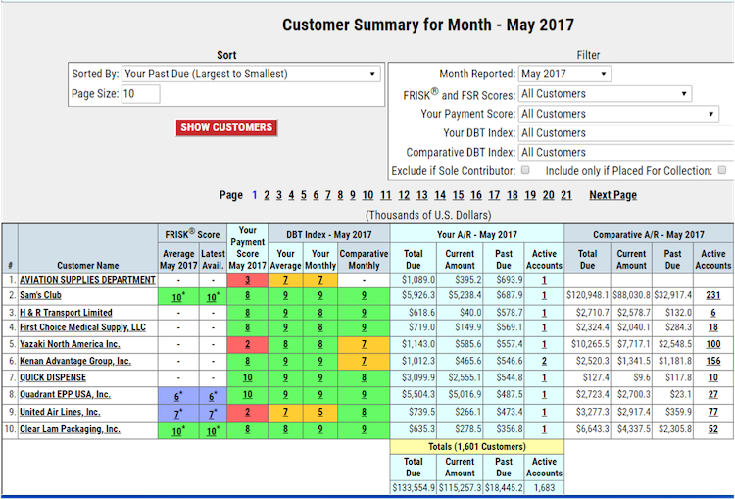This screenshot has width=735, height=499.
Task: Click United Air Lines Your Monthly DBT 5
Action: click(320, 413)
